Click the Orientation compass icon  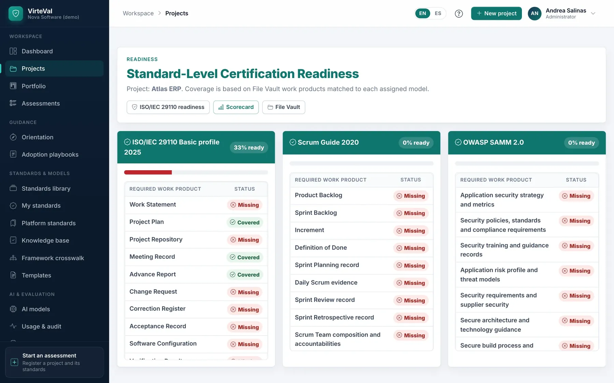coord(13,137)
